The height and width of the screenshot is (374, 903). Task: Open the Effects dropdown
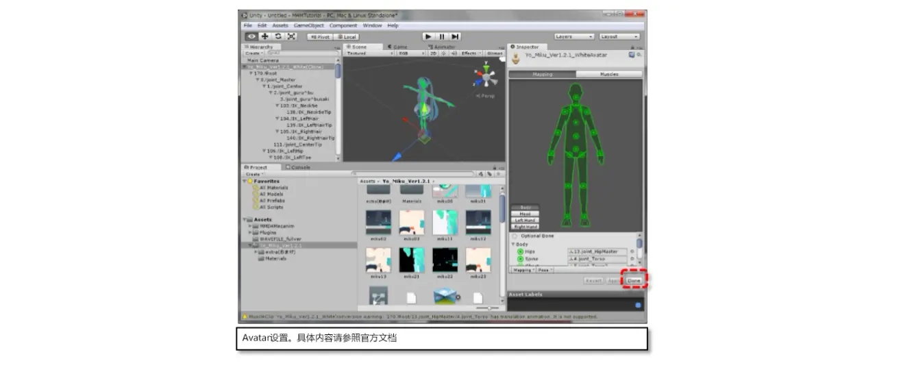(471, 53)
